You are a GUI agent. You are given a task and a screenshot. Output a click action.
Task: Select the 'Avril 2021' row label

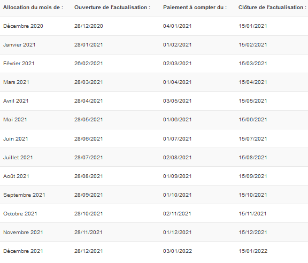point(16,101)
